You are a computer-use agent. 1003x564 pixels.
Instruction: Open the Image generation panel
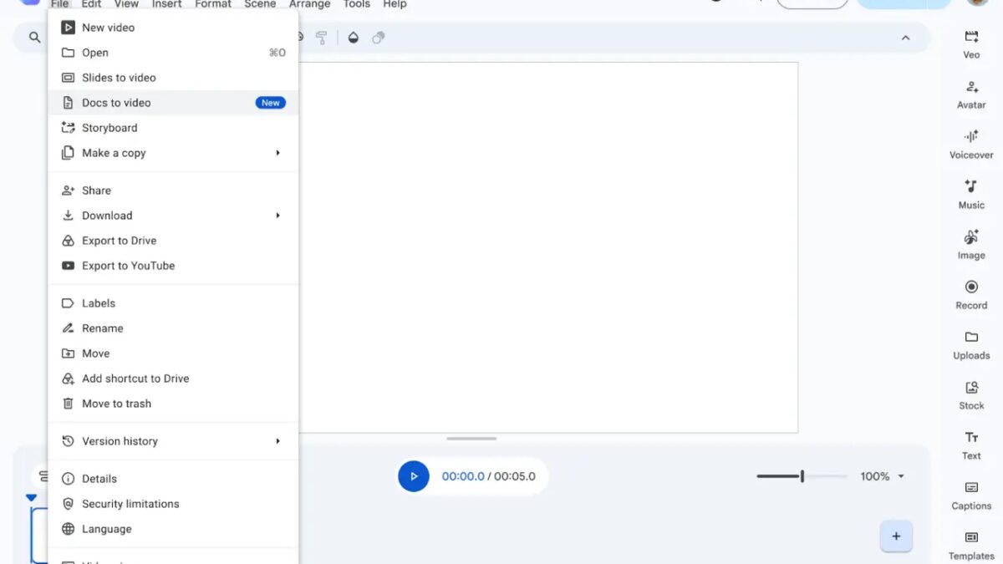pyautogui.click(x=971, y=245)
